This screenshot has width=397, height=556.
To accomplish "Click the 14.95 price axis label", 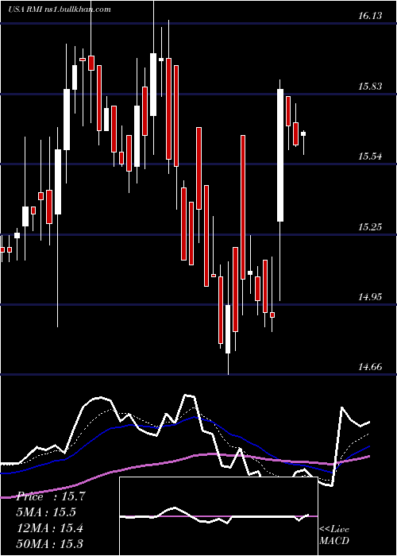I will (370, 296).
